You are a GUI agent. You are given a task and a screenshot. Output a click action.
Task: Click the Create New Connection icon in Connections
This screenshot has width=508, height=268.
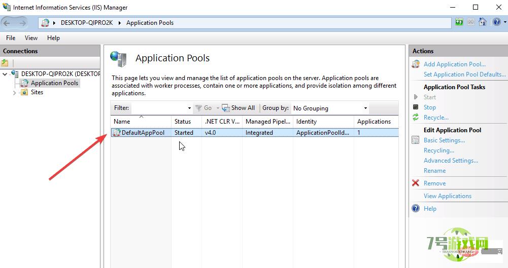point(5,63)
